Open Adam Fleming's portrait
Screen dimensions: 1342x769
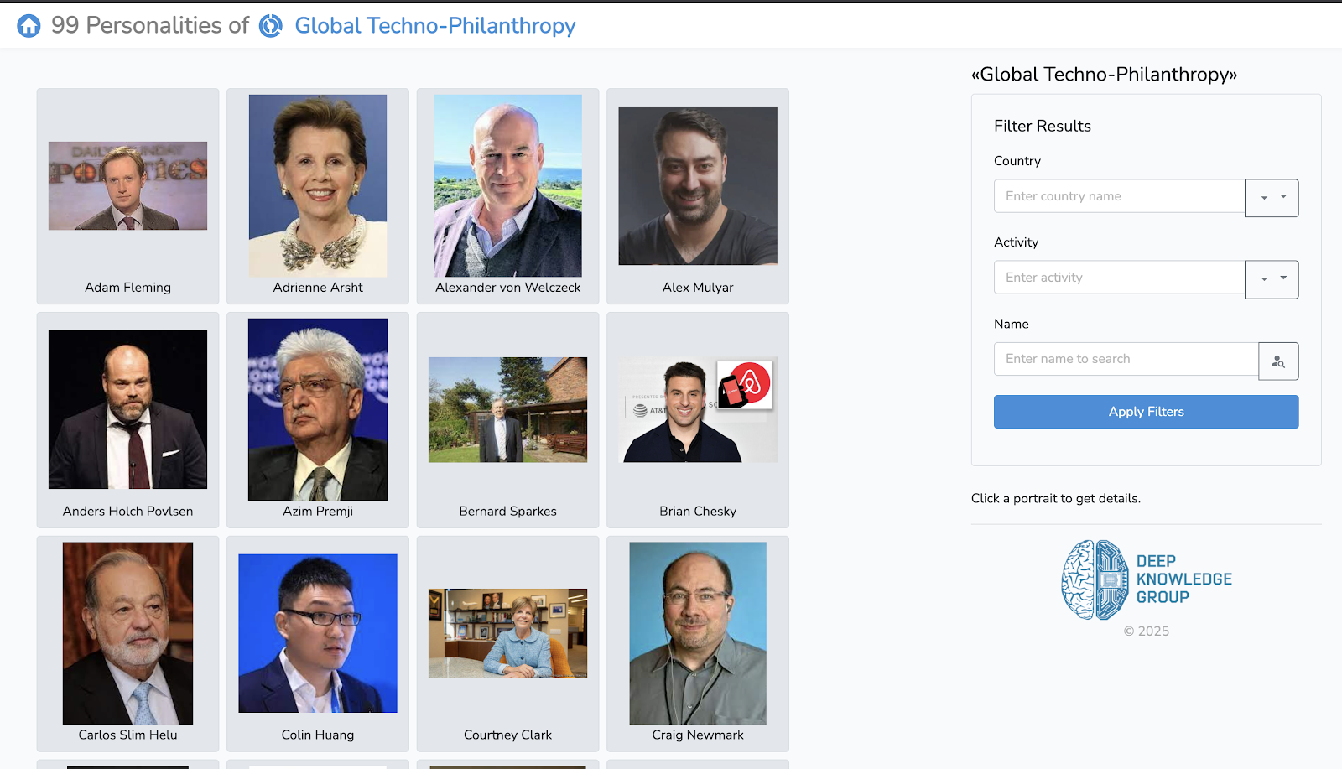[127, 186]
